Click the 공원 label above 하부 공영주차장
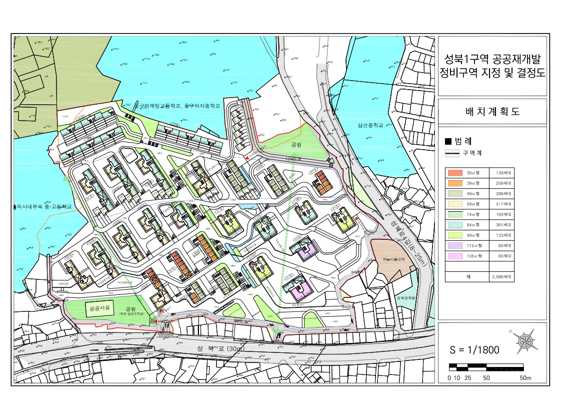 [130, 308]
